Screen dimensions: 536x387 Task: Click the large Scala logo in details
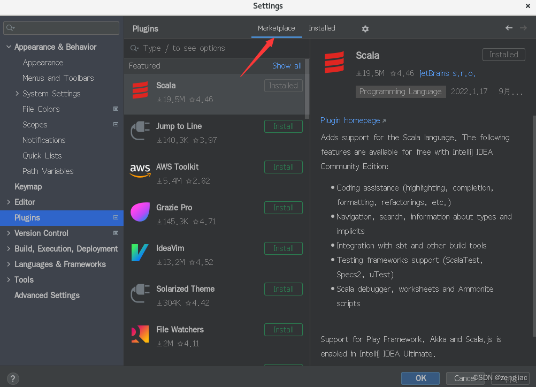tap(334, 62)
